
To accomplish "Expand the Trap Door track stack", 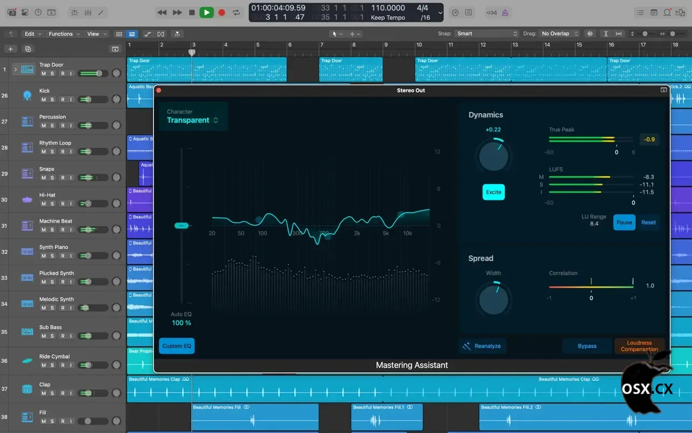I will point(15,69).
